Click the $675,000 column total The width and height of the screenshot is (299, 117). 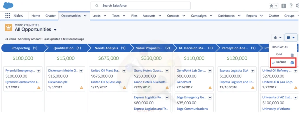click(x=109, y=58)
